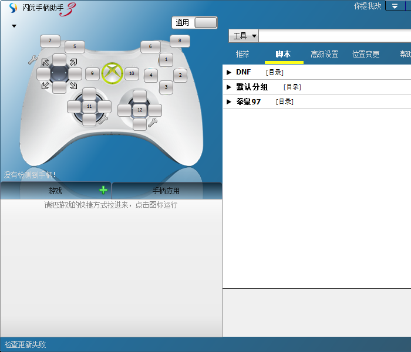Click the wrench icon beside stick 11
The height and width of the screenshot is (352, 411).
104,119
